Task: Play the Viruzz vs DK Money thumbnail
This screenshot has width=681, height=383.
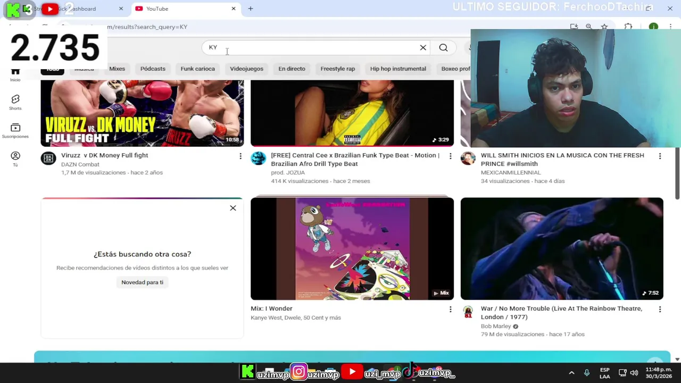Action: [x=142, y=113]
